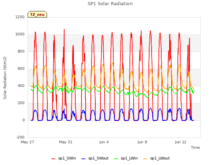Click the green sp1_LWin legend color marker
The height and width of the screenshot is (165, 221).
pyautogui.click(x=116, y=159)
